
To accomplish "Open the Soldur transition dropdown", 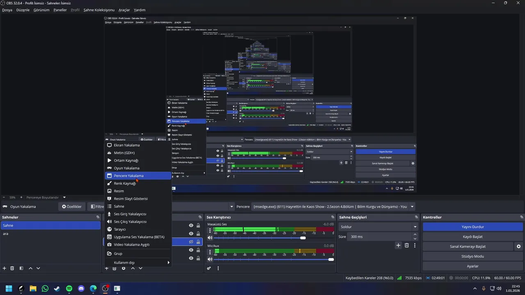I will pyautogui.click(x=378, y=227).
